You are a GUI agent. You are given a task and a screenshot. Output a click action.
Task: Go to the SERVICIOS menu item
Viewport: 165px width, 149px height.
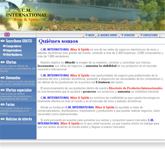pos(129,35)
